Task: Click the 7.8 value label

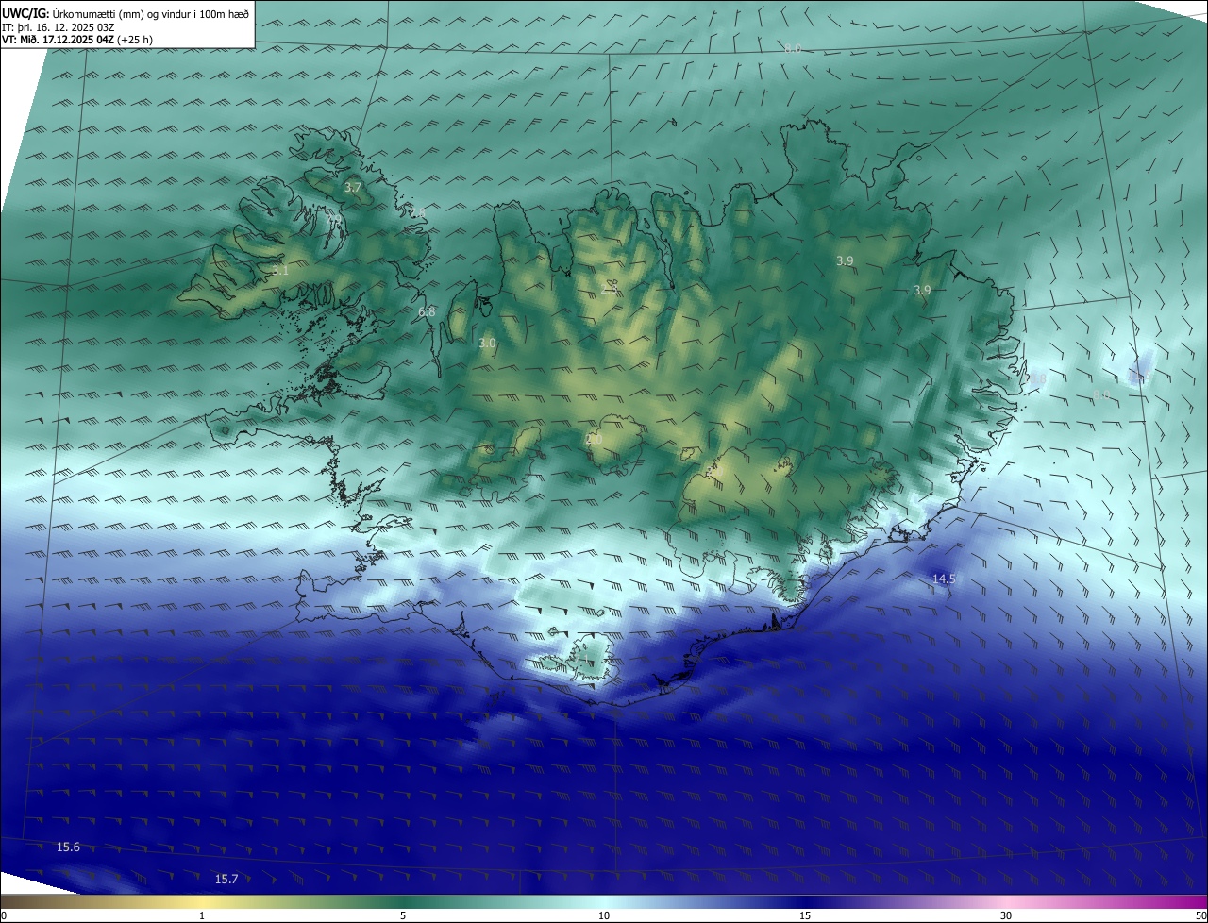Action: pos(417,213)
